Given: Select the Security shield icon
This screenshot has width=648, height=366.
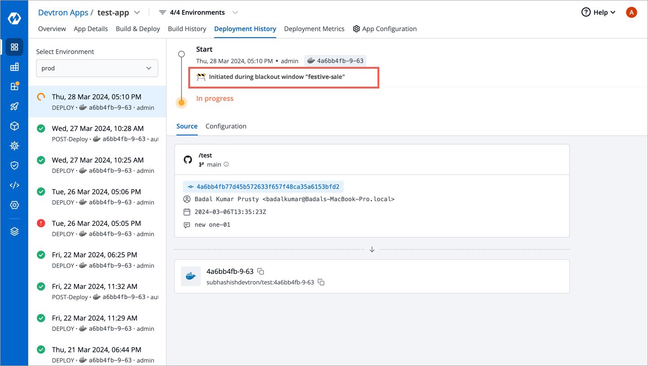Looking at the screenshot, I should click(14, 165).
